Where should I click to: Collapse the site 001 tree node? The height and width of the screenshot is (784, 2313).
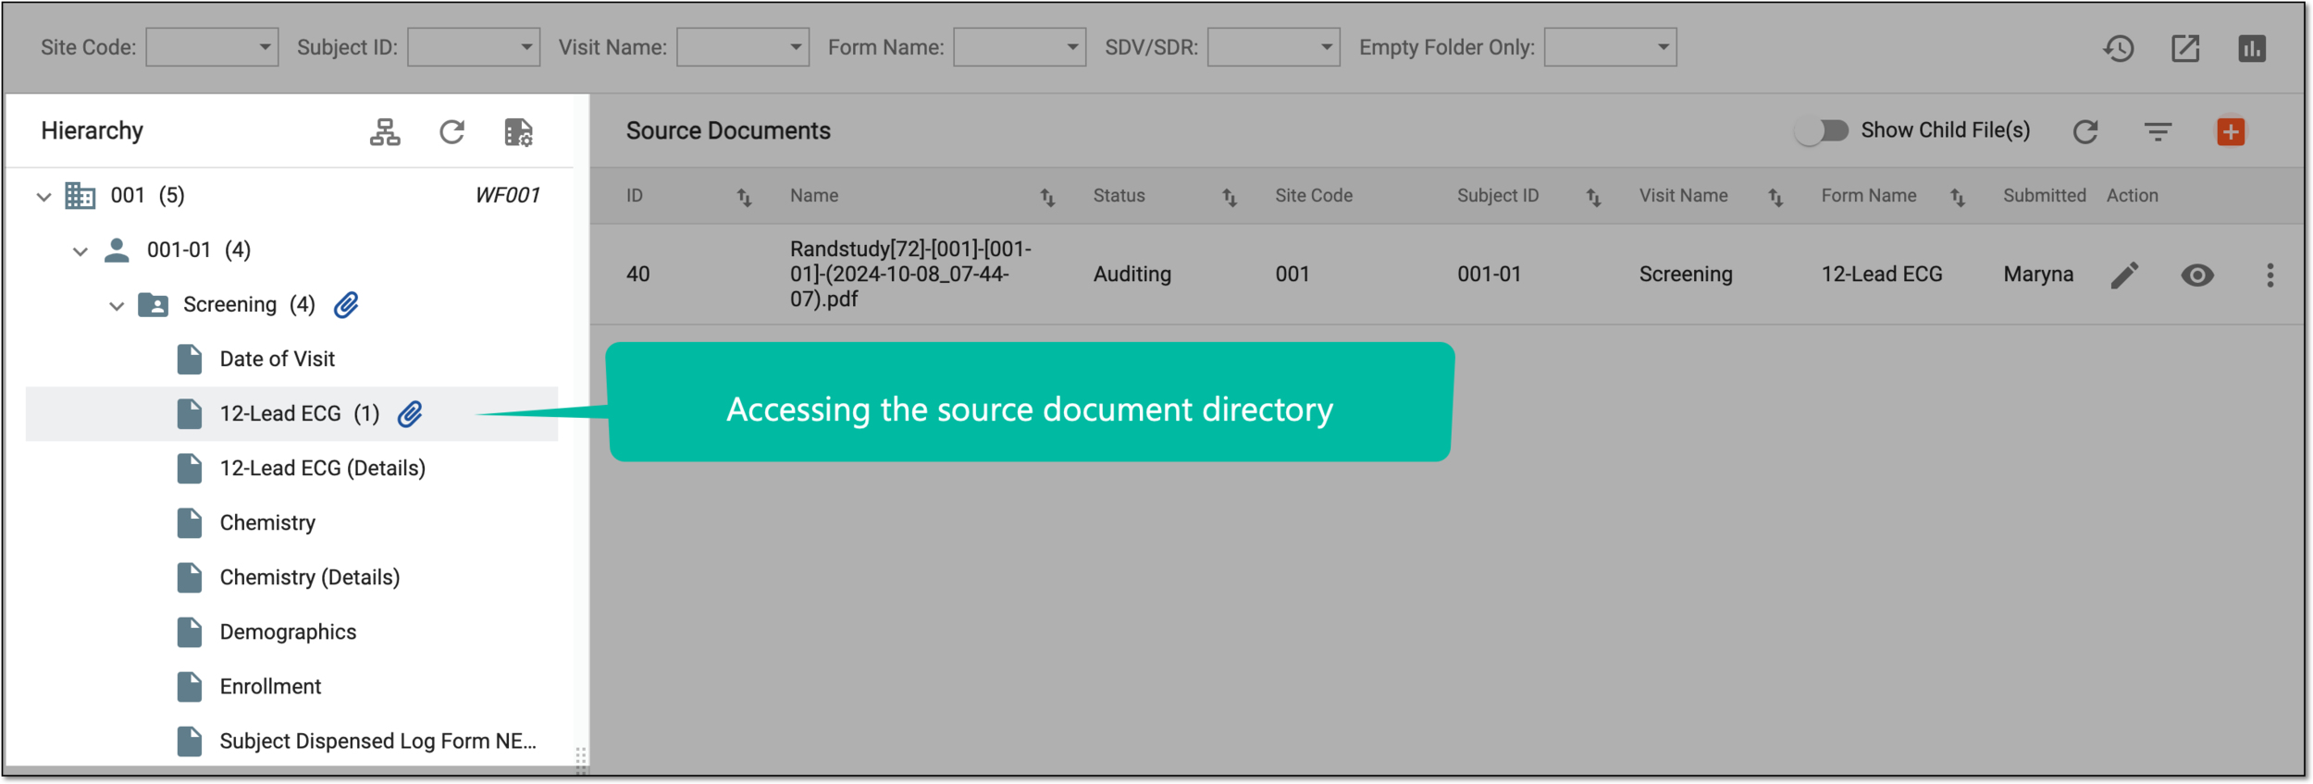(x=43, y=196)
